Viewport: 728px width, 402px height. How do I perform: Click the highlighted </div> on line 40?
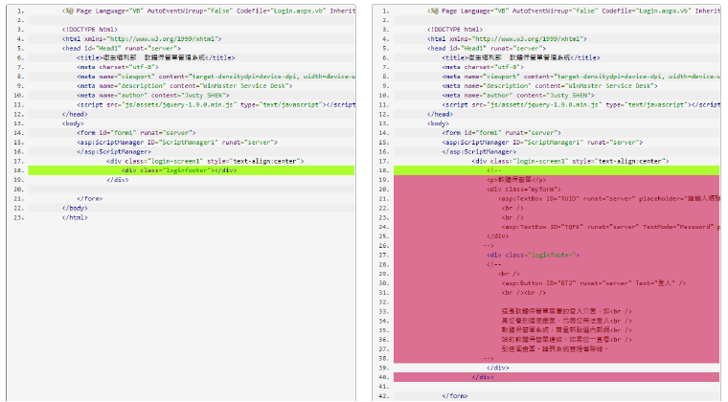[x=483, y=377]
